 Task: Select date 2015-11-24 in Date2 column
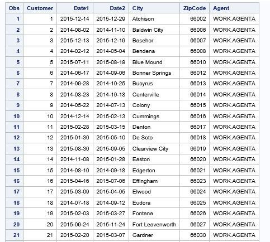[x=111, y=225]
